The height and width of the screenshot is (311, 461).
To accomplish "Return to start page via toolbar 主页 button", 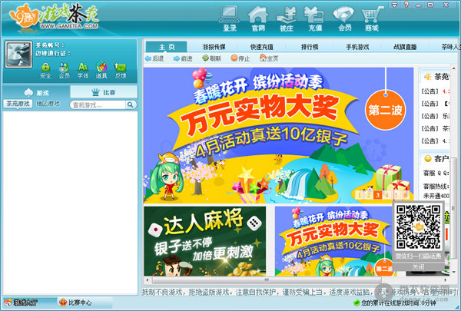I will coord(269,58).
